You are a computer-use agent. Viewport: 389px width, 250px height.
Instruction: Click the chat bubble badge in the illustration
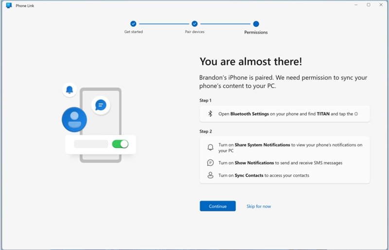[101, 105]
